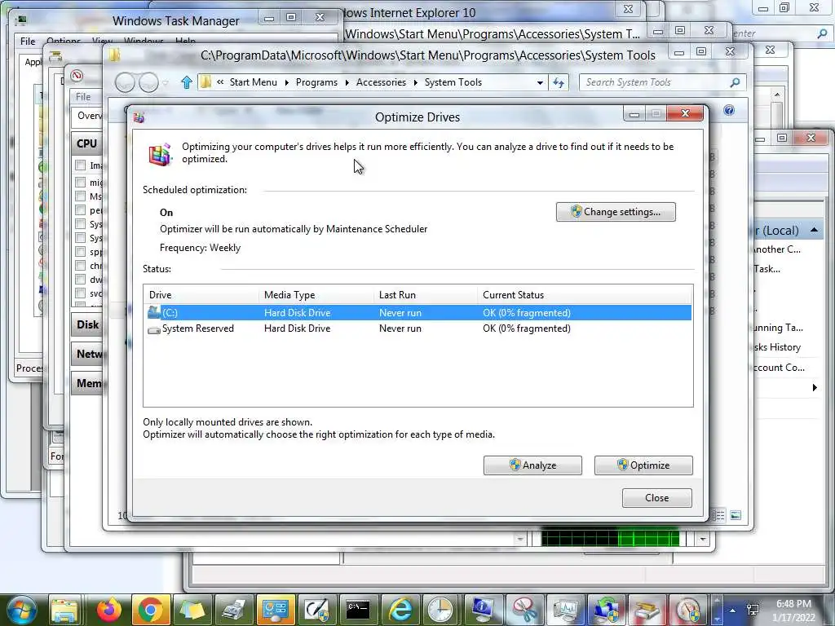Open the Windows Start orb
This screenshot has height=626, width=835.
(20, 610)
